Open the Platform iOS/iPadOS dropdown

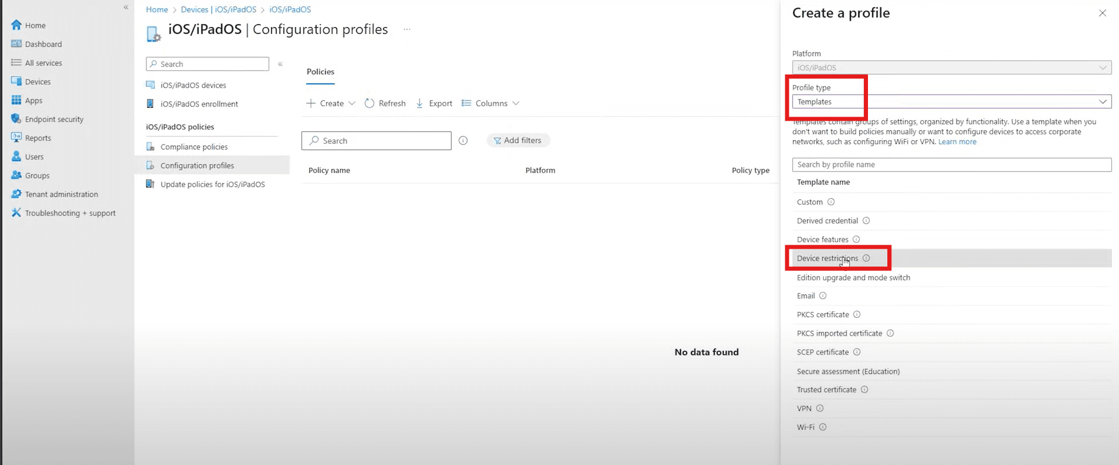[951, 67]
